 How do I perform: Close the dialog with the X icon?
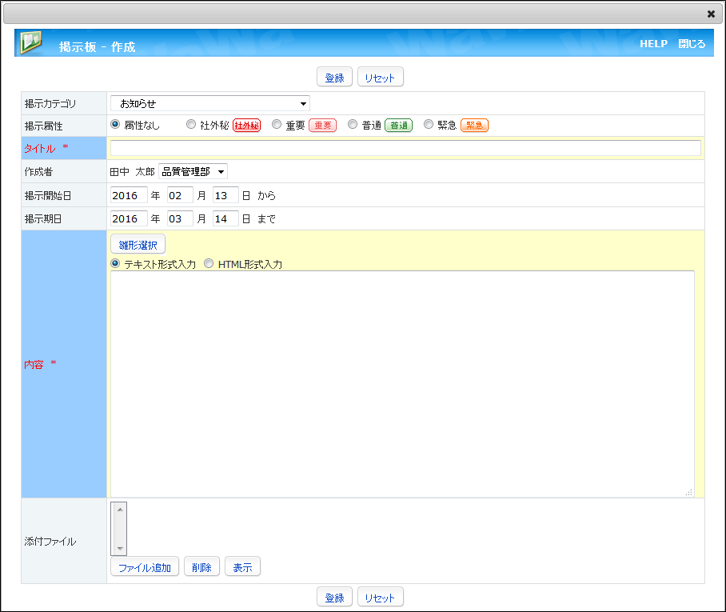tap(711, 14)
